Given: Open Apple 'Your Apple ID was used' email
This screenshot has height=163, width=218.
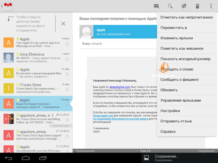Looking at the screenshot, I should [36, 43].
